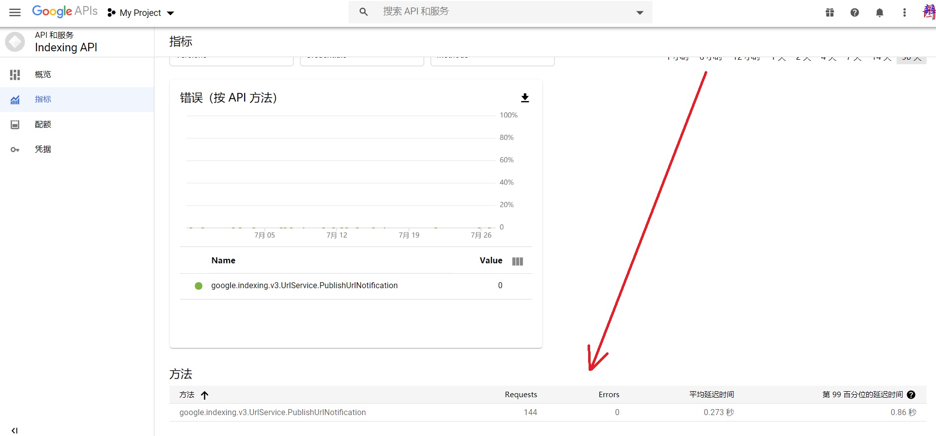The width and height of the screenshot is (936, 436).
Task: Click help icon beside 99th percentile latency
Action: coord(911,395)
